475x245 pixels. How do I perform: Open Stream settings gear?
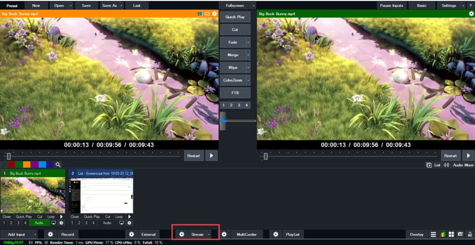[181, 234]
